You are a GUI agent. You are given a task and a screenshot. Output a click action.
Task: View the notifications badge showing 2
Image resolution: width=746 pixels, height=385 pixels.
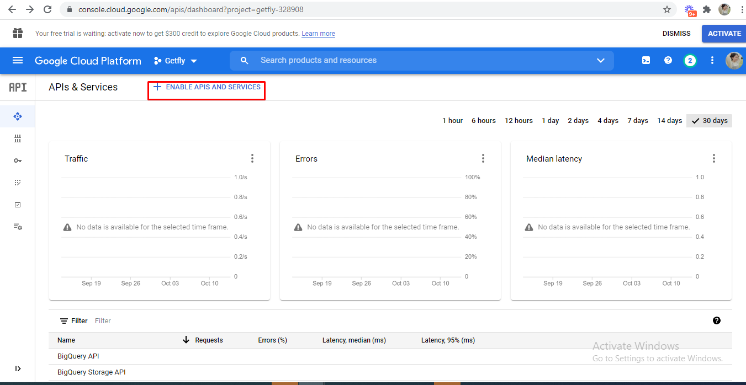pyautogui.click(x=690, y=61)
